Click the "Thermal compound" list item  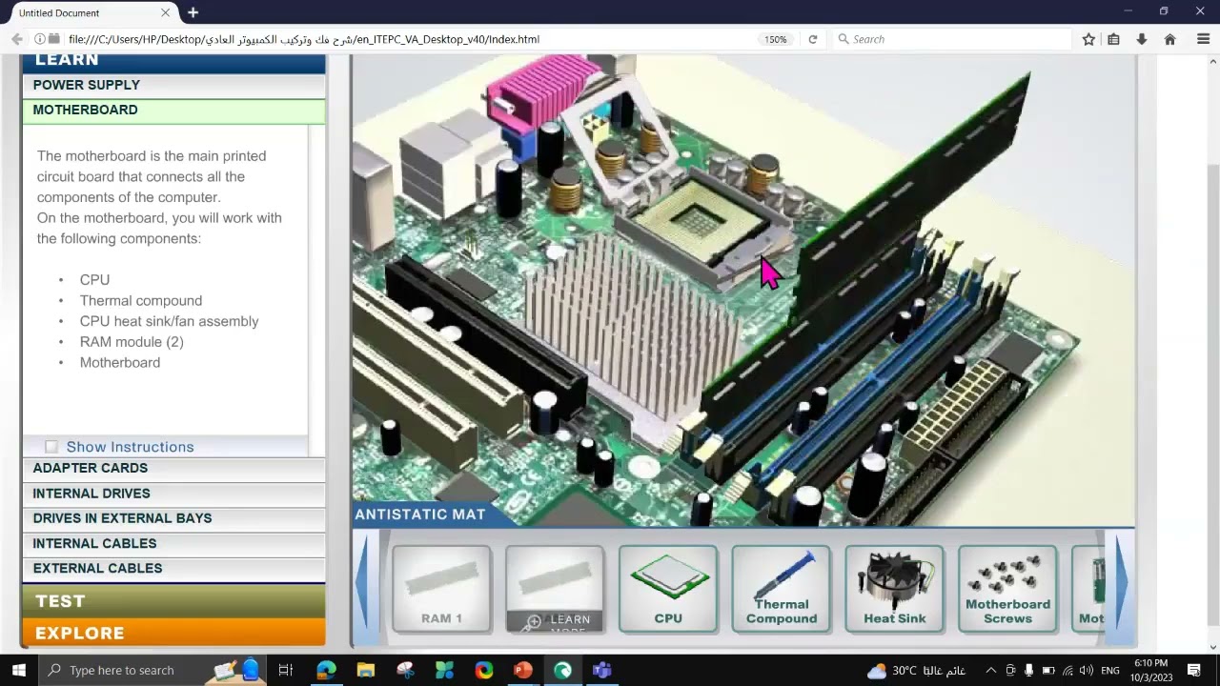tap(141, 300)
